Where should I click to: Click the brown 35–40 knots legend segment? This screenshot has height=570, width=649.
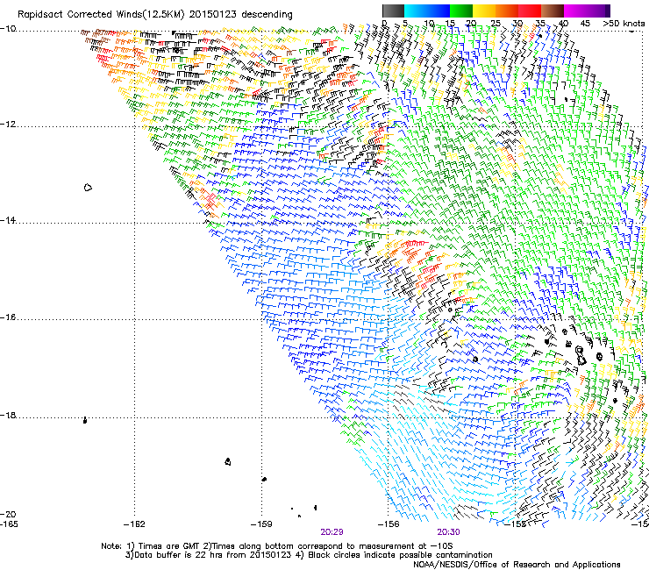click(553, 11)
